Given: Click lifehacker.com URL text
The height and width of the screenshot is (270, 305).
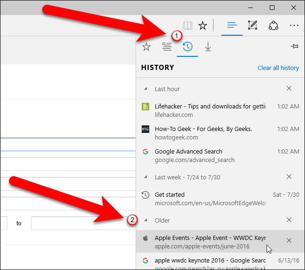Looking at the screenshot, I should tap(174, 115).
